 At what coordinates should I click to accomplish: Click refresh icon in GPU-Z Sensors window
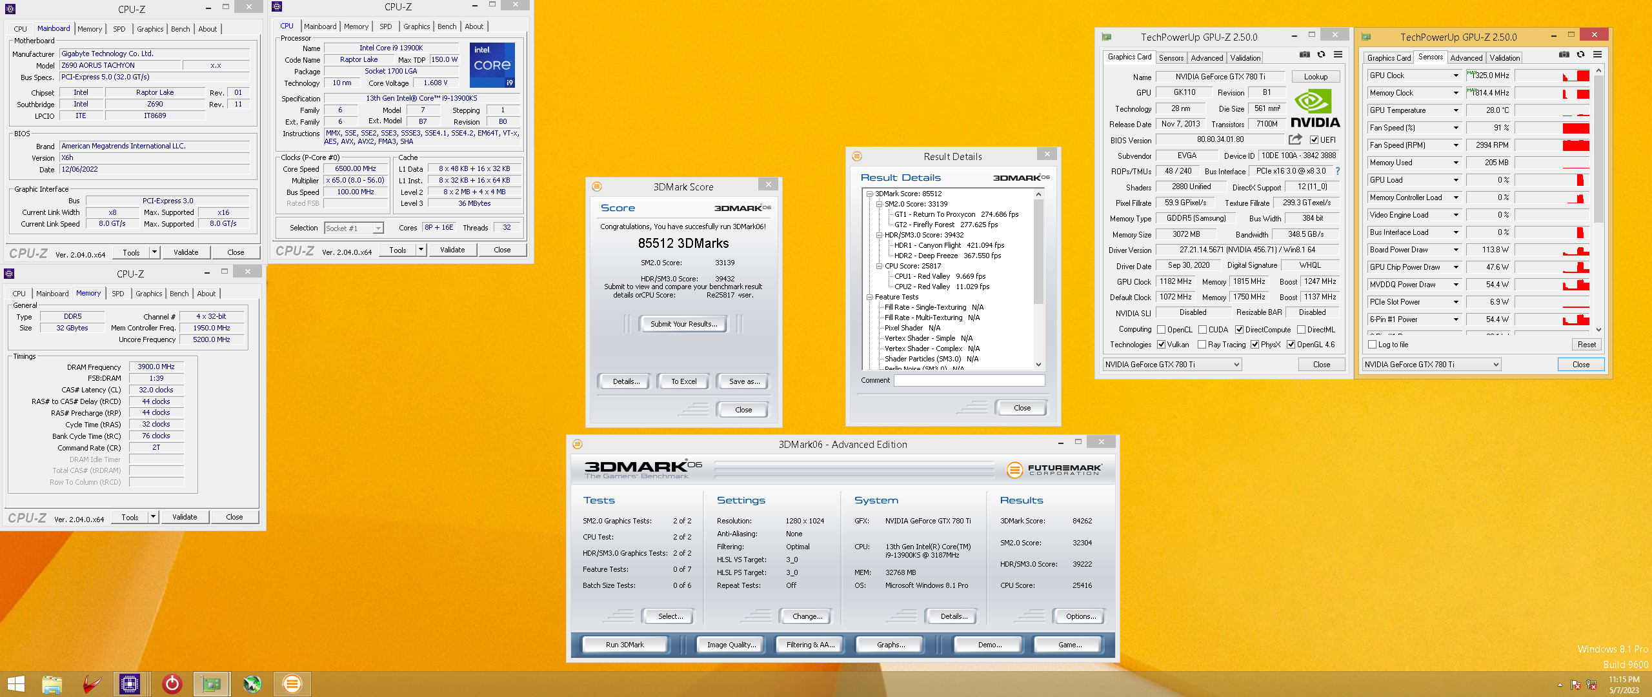point(1581,55)
